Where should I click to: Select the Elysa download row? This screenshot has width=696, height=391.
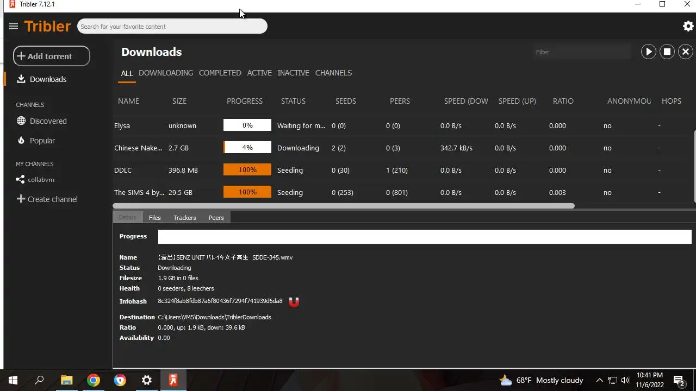(x=402, y=125)
